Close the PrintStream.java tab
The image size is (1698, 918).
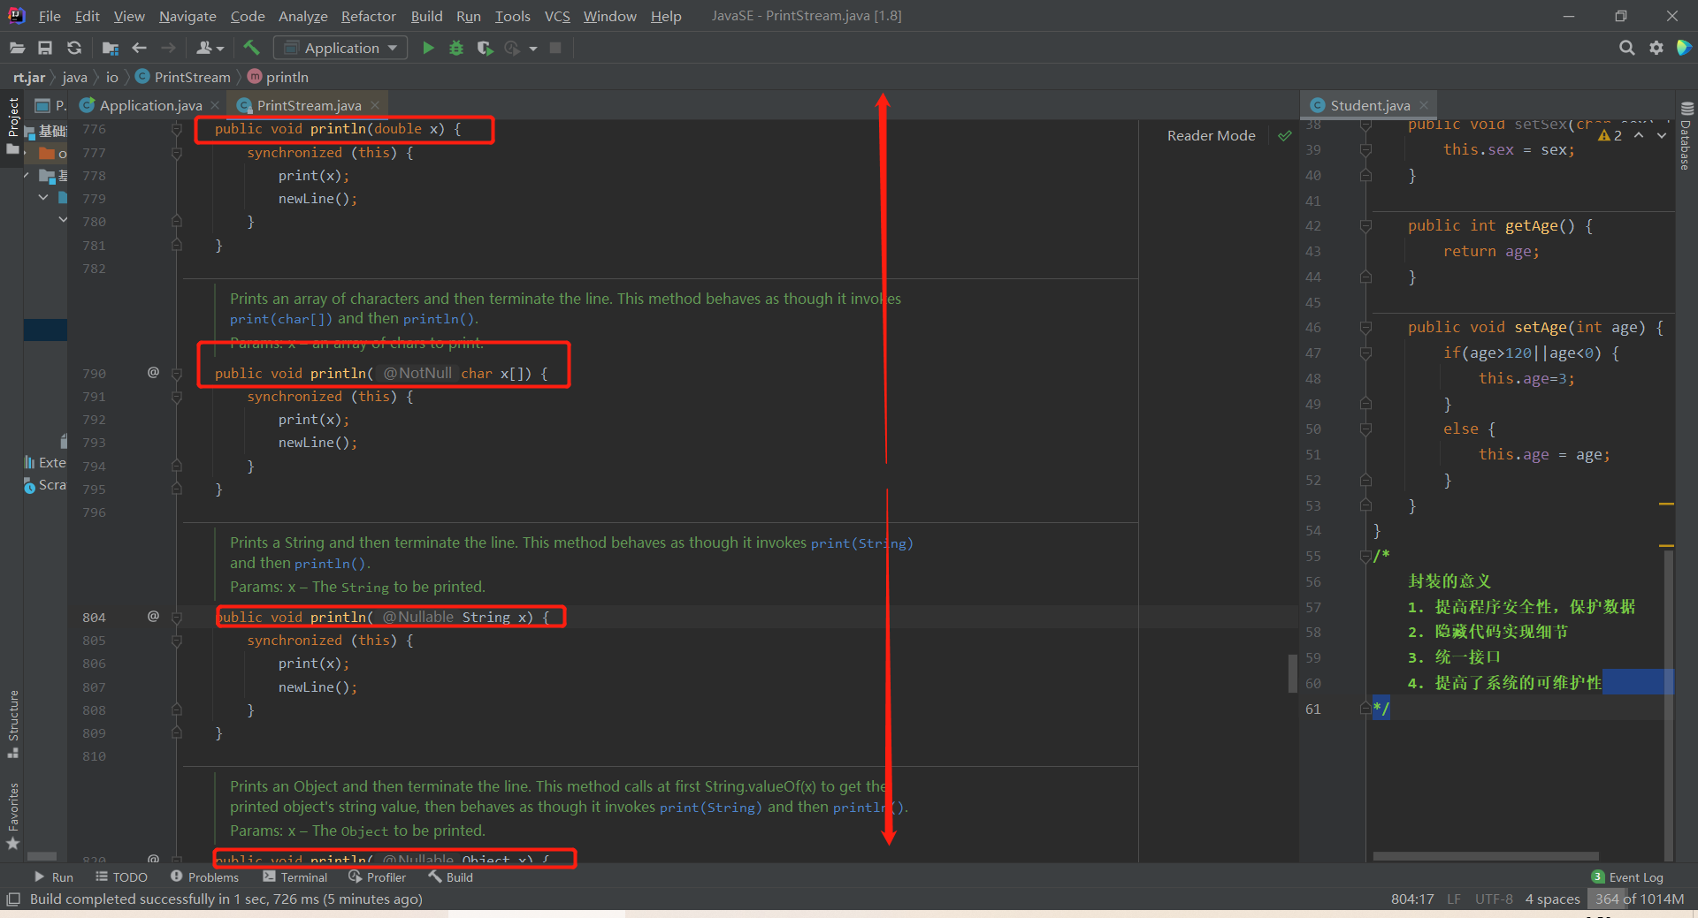coord(375,105)
